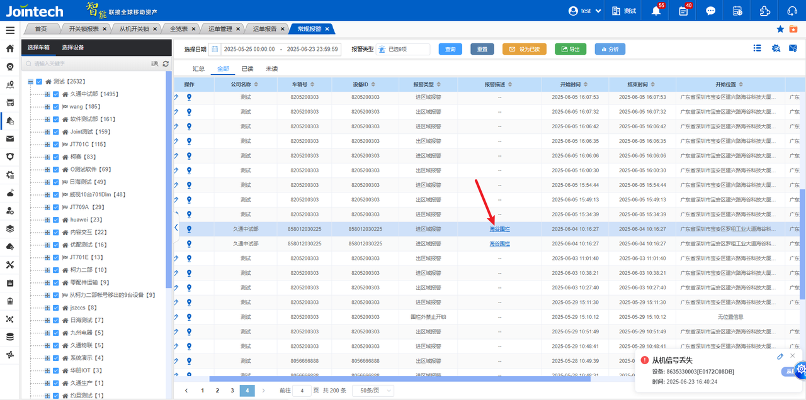Open the 海谷围栏 link in highlighted row
Viewport: 806px width, 400px height.
499,229
